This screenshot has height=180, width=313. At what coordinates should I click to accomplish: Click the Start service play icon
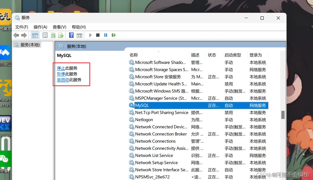(90, 35)
